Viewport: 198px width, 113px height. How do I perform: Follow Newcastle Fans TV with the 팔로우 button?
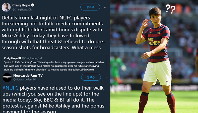coord(91,77)
